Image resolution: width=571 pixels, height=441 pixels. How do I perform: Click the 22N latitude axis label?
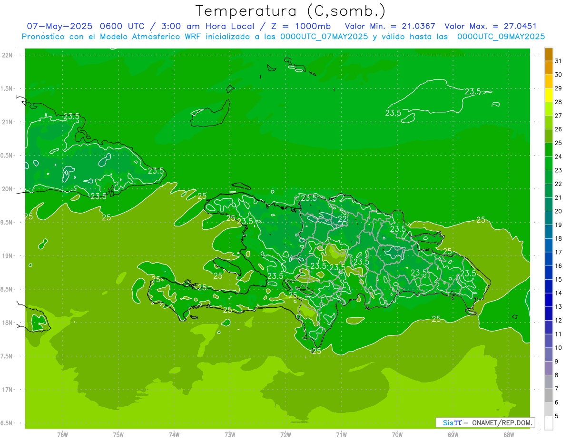[x=8, y=55]
